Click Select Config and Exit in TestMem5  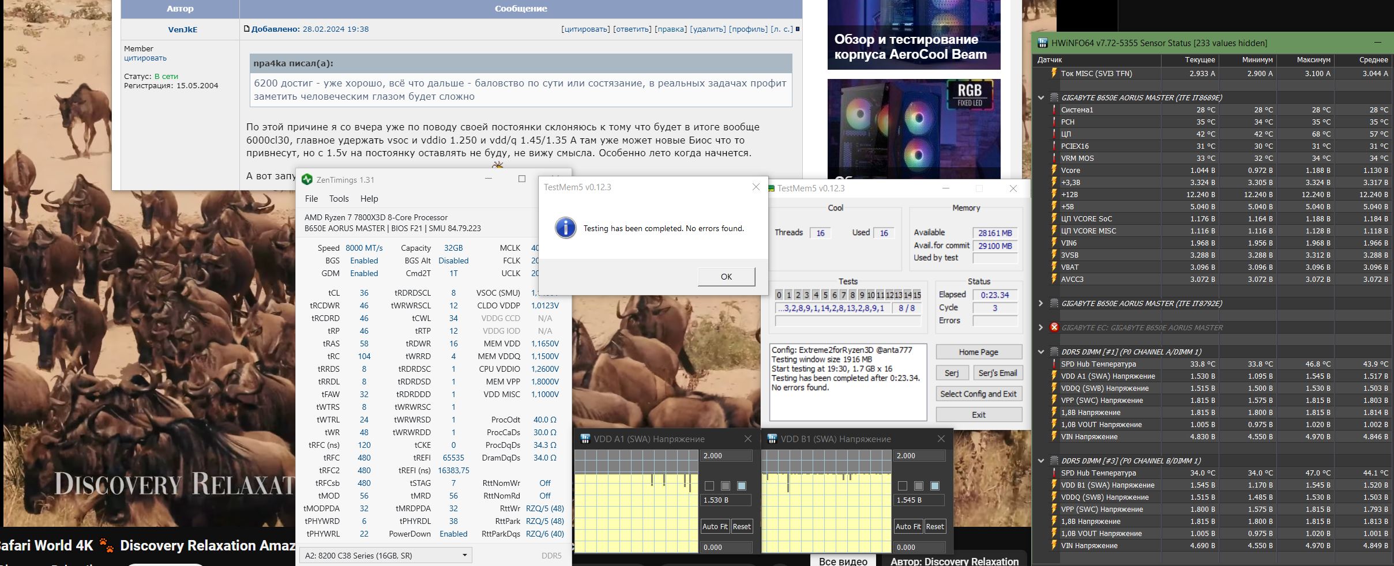click(979, 394)
